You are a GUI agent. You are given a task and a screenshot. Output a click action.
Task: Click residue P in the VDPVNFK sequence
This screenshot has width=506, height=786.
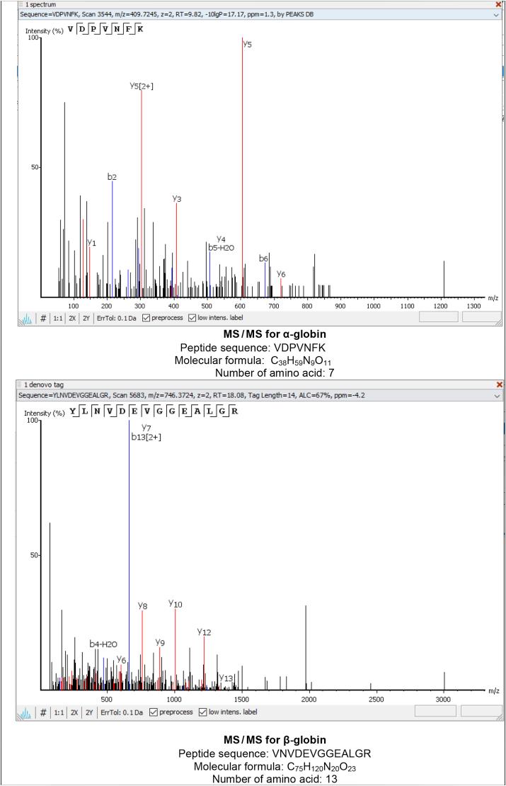(x=93, y=28)
